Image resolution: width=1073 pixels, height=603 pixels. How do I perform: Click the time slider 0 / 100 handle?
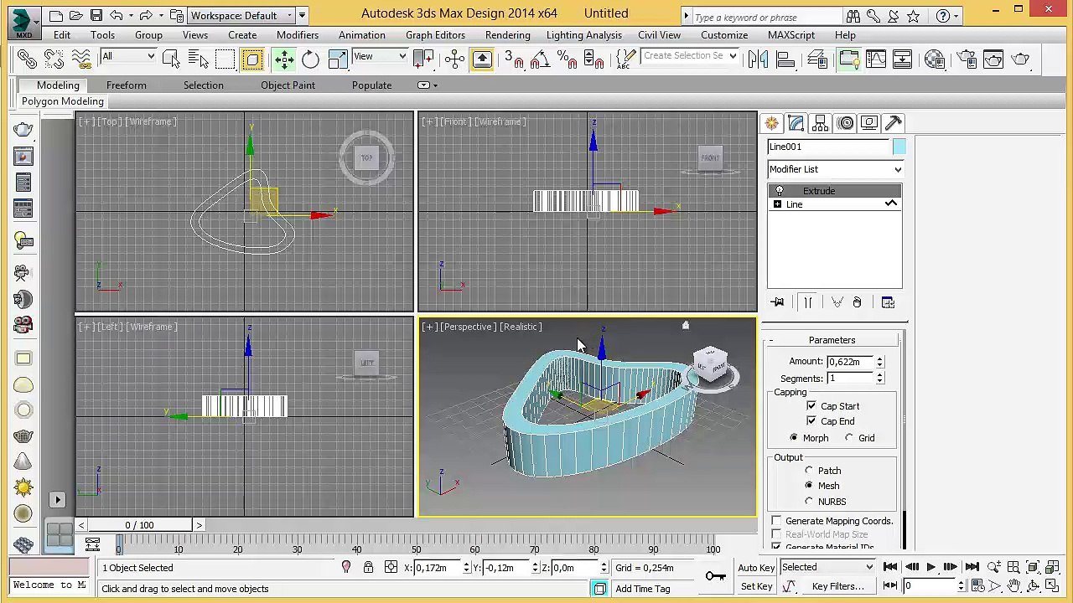tap(139, 525)
